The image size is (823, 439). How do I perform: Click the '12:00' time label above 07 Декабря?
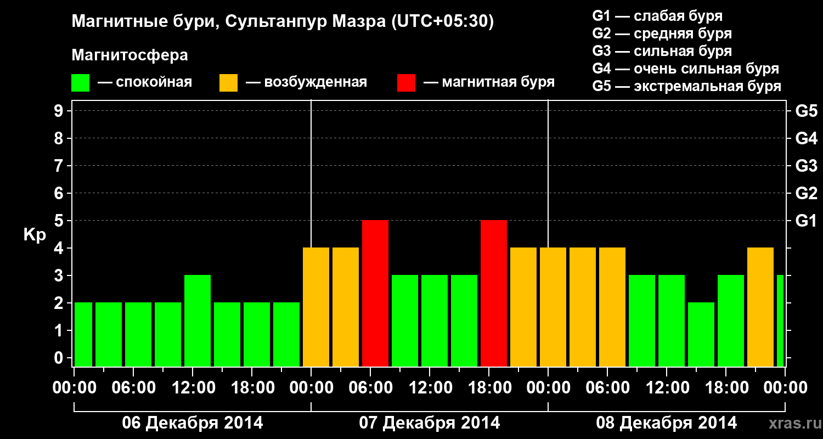click(x=430, y=387)
